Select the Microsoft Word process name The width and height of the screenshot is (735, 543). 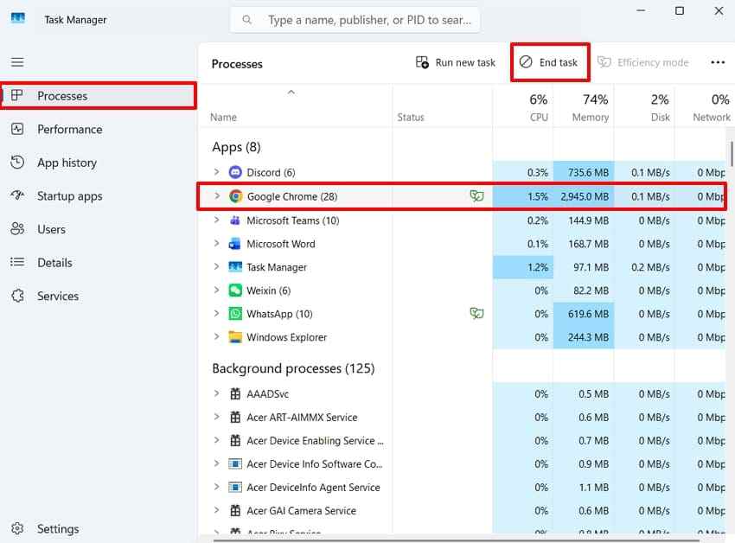point(281,244)
